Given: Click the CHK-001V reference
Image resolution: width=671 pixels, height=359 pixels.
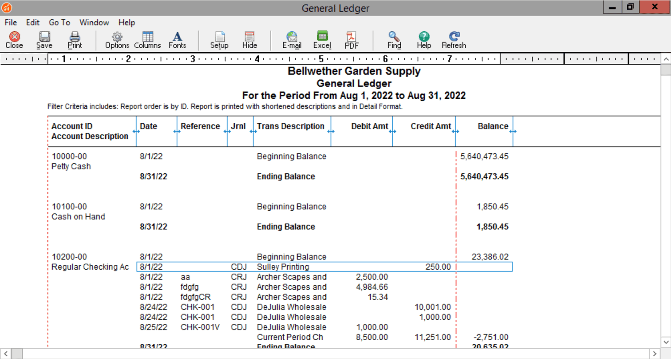Looking at the screenshot, I should coord(200,327).
